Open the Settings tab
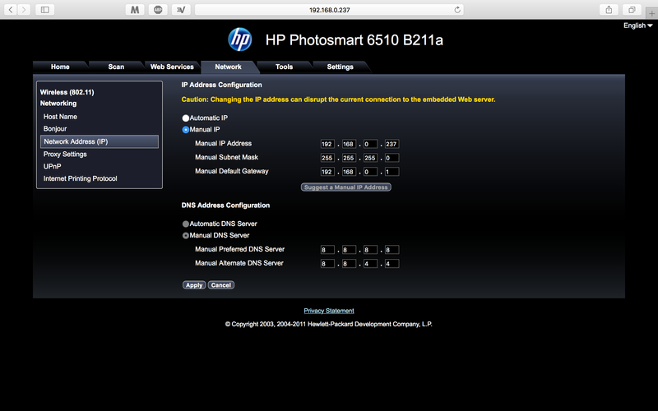Image resolution: width=658 pixels, height=411 pixels. (341, 67)
